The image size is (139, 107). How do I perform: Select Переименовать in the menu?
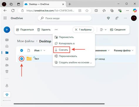point(74,56)
